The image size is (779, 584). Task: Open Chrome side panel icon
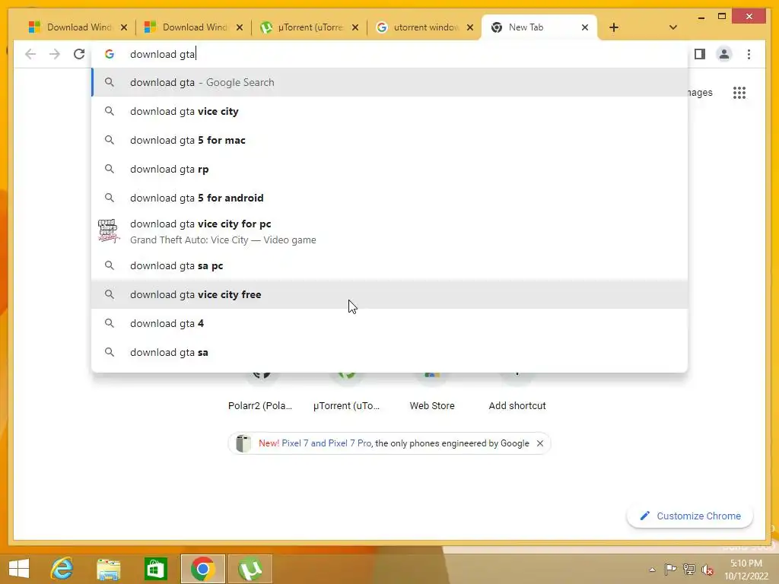[700, 54]
